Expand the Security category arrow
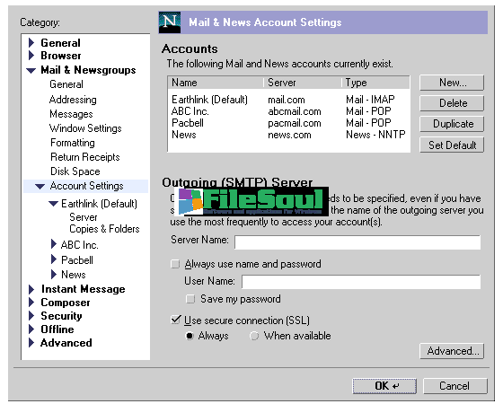Viewport: 503px width, 404px height. (31, 316)
